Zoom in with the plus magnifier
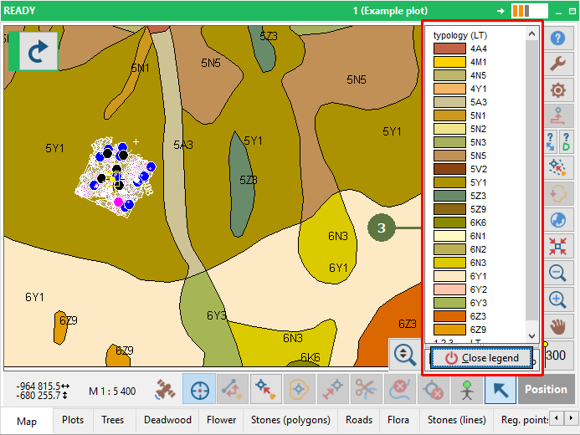The height and width of the screenshot is (435, 580). point(558,299)
